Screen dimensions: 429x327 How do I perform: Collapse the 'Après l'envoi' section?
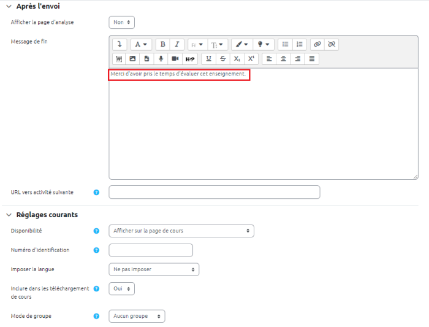pyautogui.click(x=9, y=6)
